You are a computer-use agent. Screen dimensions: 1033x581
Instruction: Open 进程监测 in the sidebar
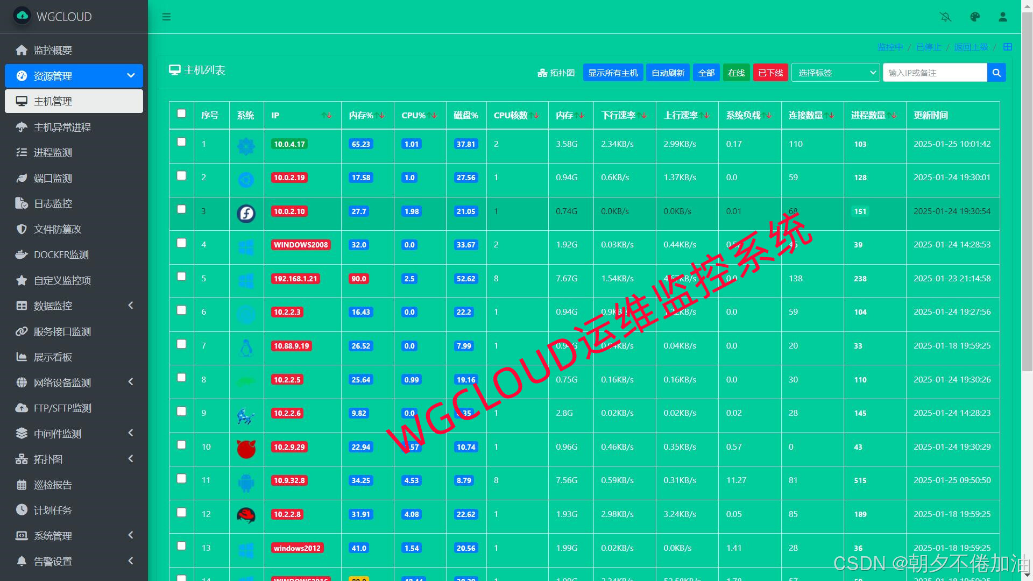(53, 152)
